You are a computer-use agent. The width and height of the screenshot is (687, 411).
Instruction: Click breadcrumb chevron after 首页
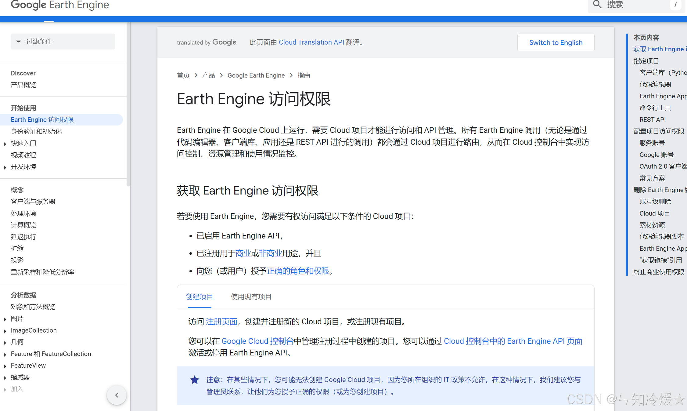point(196,75)
